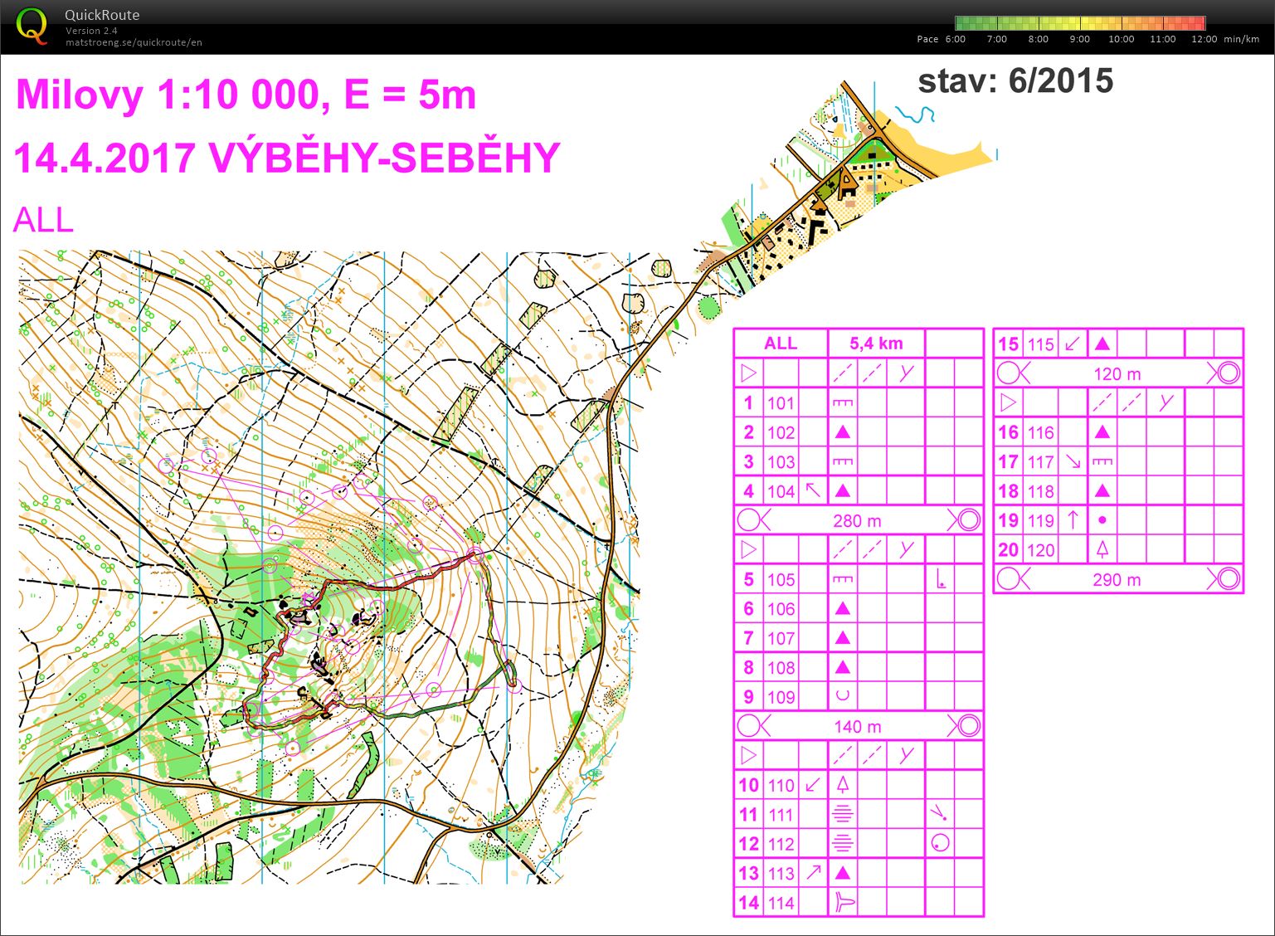Select the 12:00 pace label
This screenshot has height=936, width=1275.
[x=1204, y=39]
